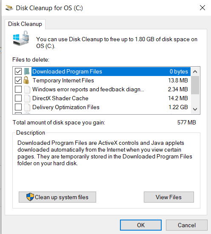The width and height of the screenshot is (211, 234).
Task: Click the shield icon on Clean up system files
Action: [x=30, y=197]
